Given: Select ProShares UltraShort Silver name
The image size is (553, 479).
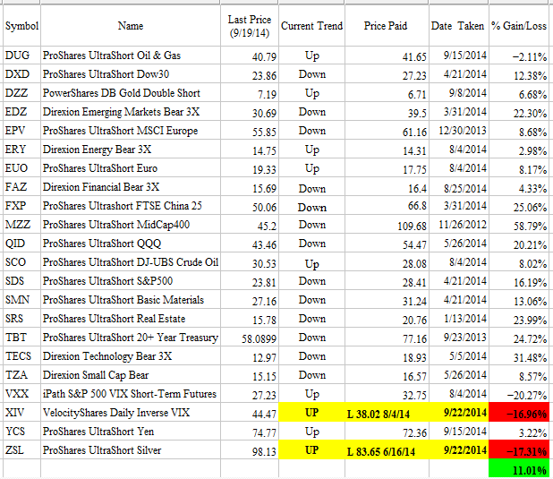Looking at the screenshot, I should coord(131,450).
